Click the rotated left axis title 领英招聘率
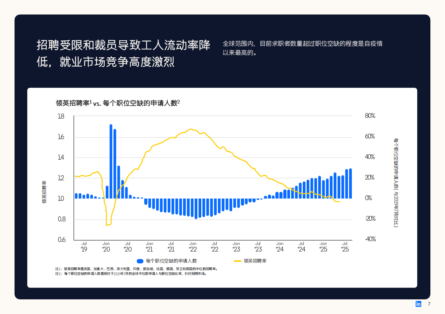The image size is (445, 314). [44, 192]
